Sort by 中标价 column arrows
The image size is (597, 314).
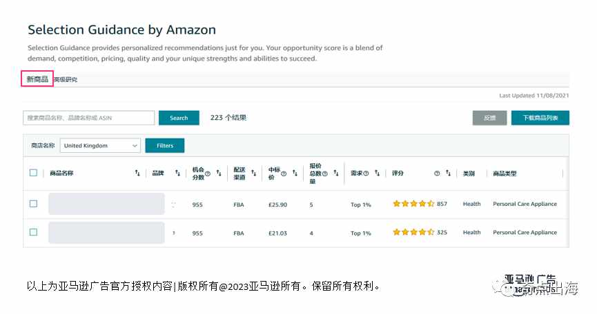[x=295, y=173]
